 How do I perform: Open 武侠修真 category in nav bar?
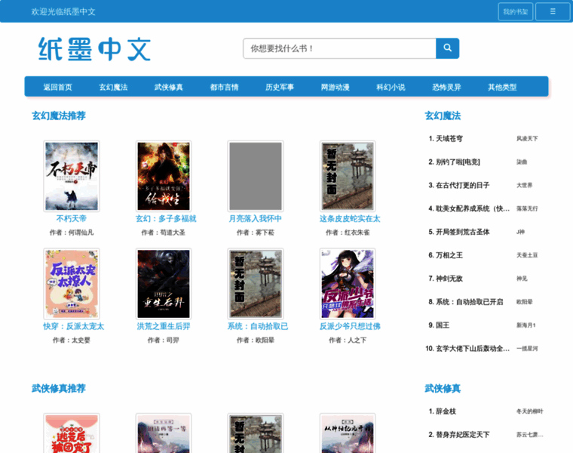coord(168,87)
